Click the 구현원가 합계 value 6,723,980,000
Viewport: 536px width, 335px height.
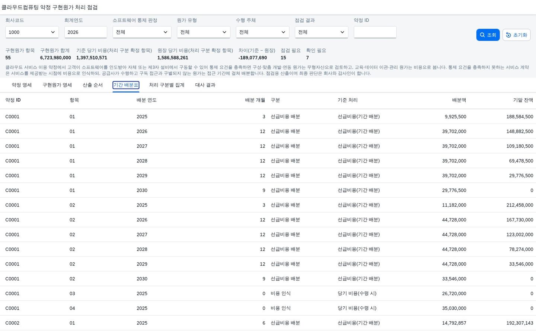pyautogui.click(x=55, y=58)
